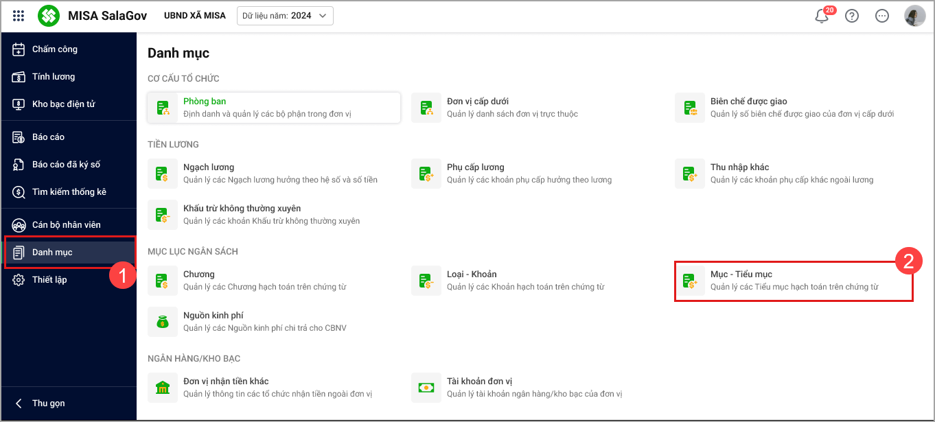Viewport: 935px width, 422px height.
Task: Expand the Dữ liệu năm 2024 dropdown
Action: (x=285, y=16)
